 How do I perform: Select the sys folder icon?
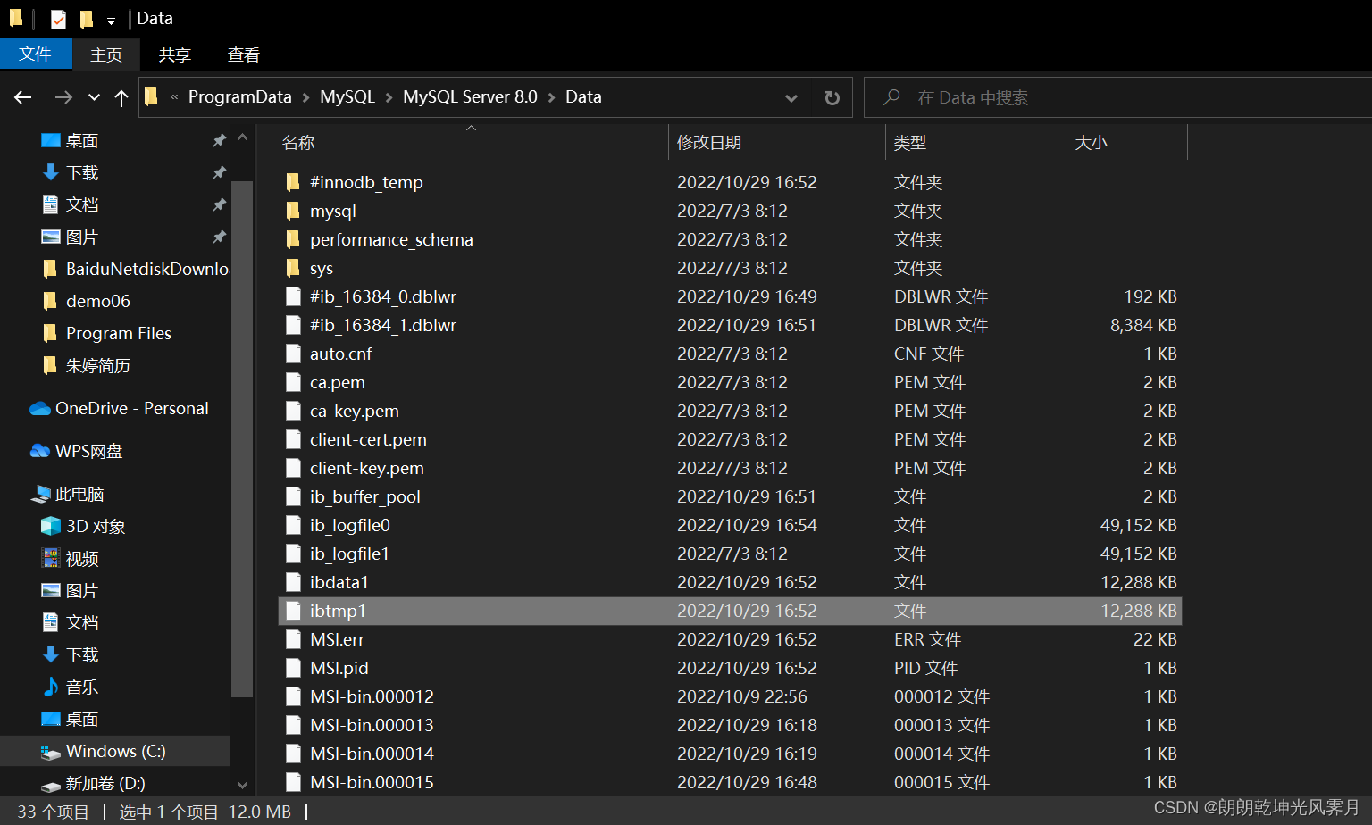(x=293, y=268)
